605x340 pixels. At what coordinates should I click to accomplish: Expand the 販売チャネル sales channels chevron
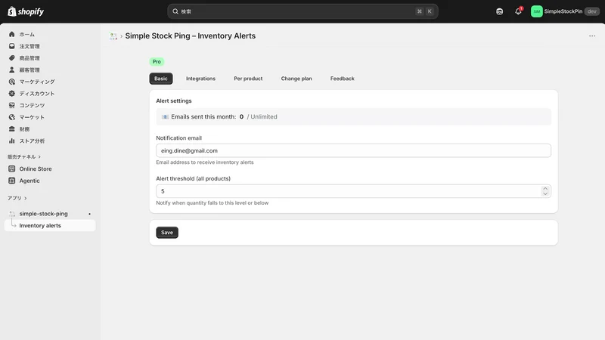click(x=39, y=157)
